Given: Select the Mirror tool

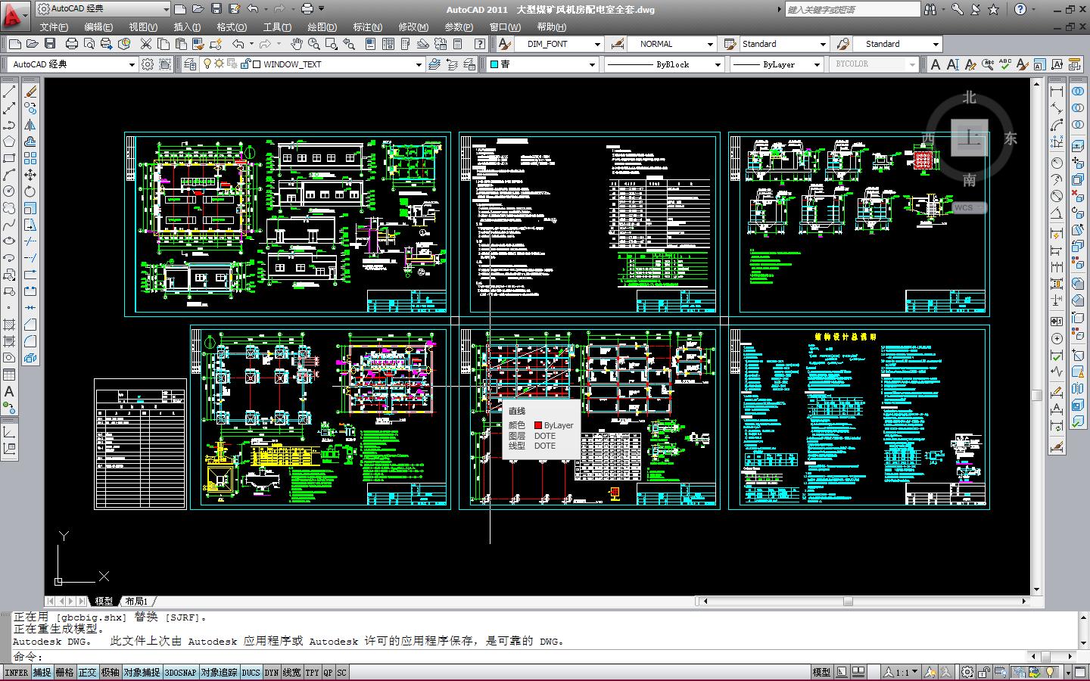Looking at the screenshot, I should (x=30, y=125).
